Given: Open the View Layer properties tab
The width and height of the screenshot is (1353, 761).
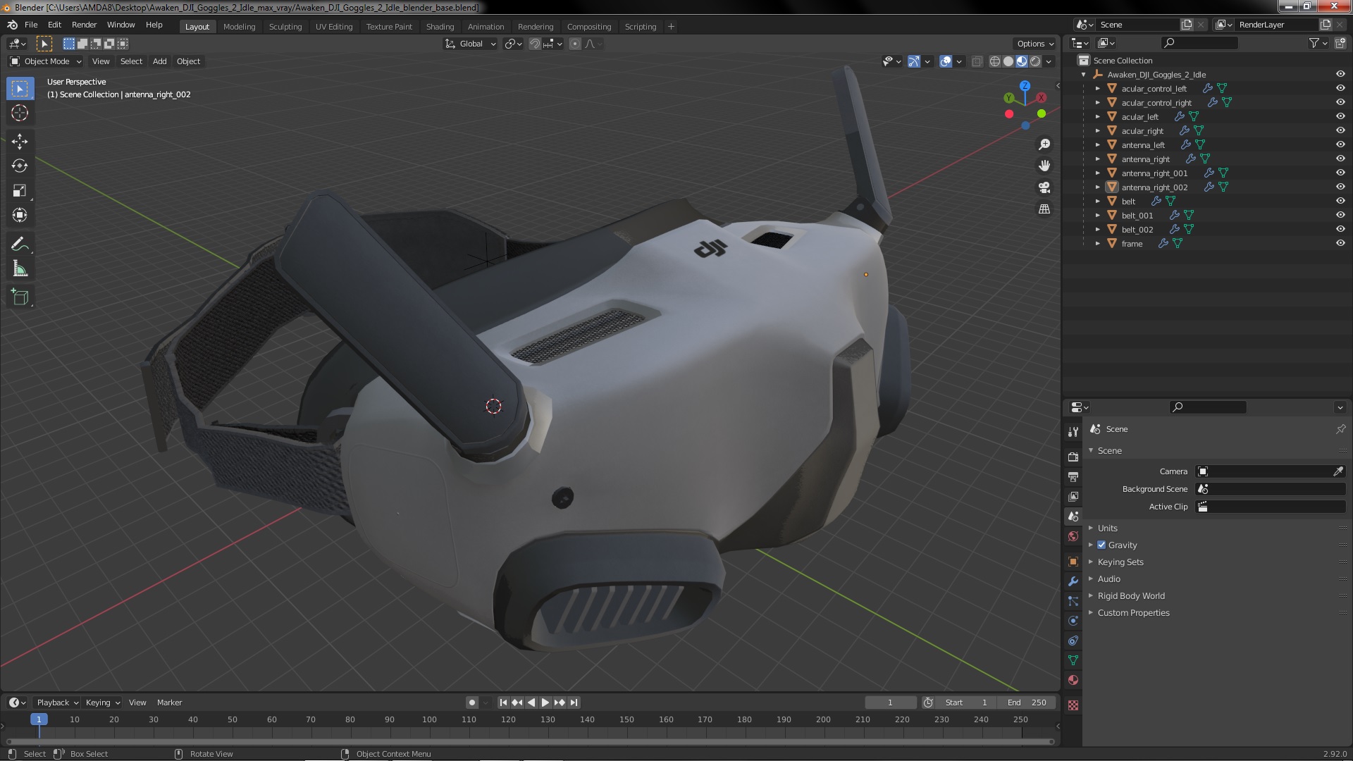Looking at the screenshot, I should 1073,497.
